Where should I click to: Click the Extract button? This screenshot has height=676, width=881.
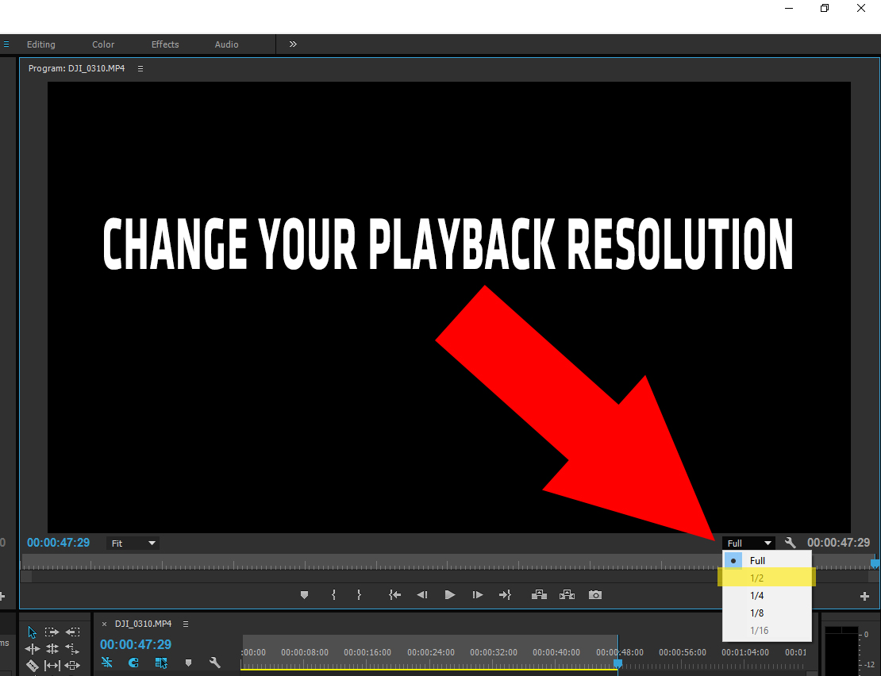pyautogui.click(x=567, y=594)
